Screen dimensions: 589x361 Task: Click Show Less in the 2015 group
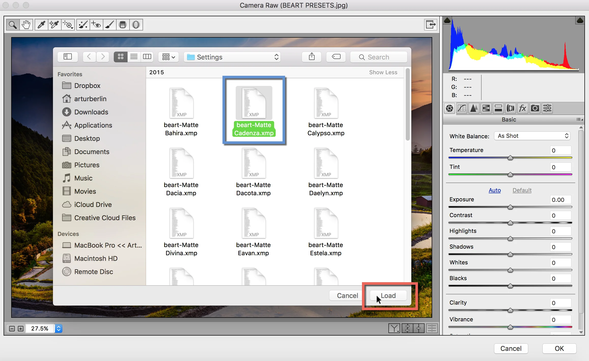click(x=383, y=72)
